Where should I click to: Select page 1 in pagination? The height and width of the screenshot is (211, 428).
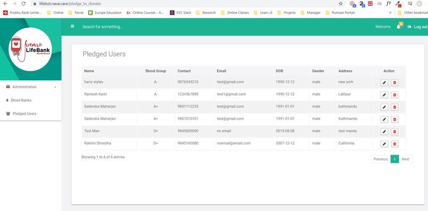(x=395, y=159)
